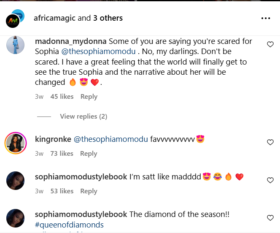This screenshot has width=280, height=233.
Task: Open the "3 others" collaborators list
Action: (108, 18)
